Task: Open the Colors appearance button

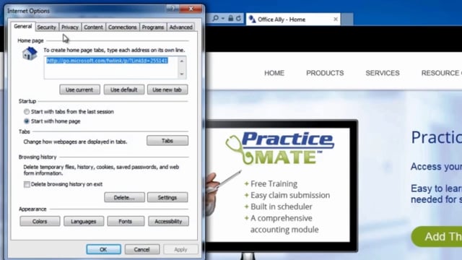Action: 40,221
